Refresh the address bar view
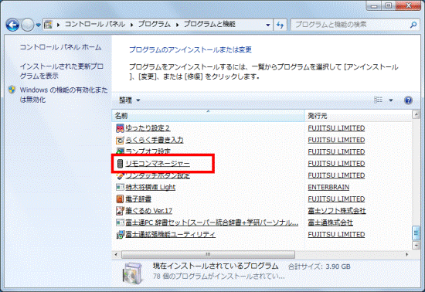Image resolution: width=425 pixels, height=292 pixels. [x=280, y=25]
